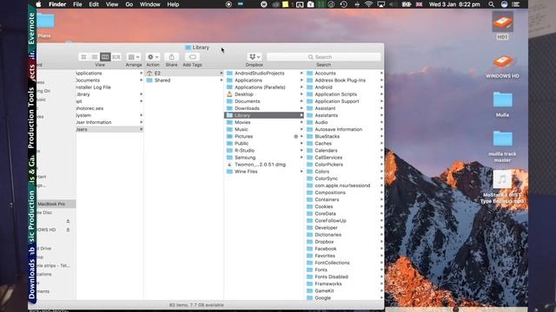Open the Evernote side tab

(x=32, y=28)
